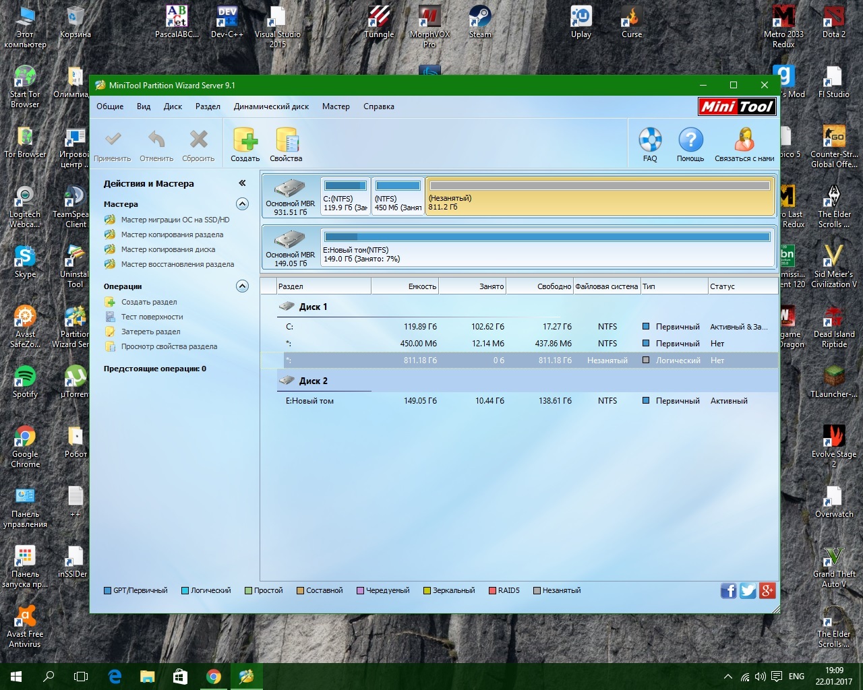Open Google Chrome desktop shortcut
Screen dimensions: 863x690
coord(25,446)
